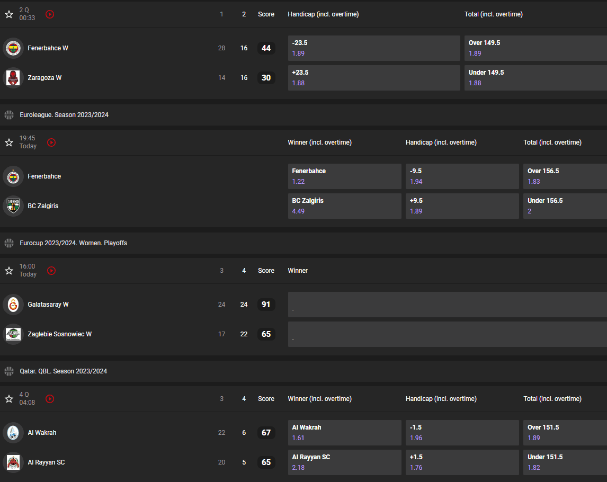The width and height of the screenshot is (607, 482).
Task: Click the 2 Q 00:33 match time
Action: (27, 14)
